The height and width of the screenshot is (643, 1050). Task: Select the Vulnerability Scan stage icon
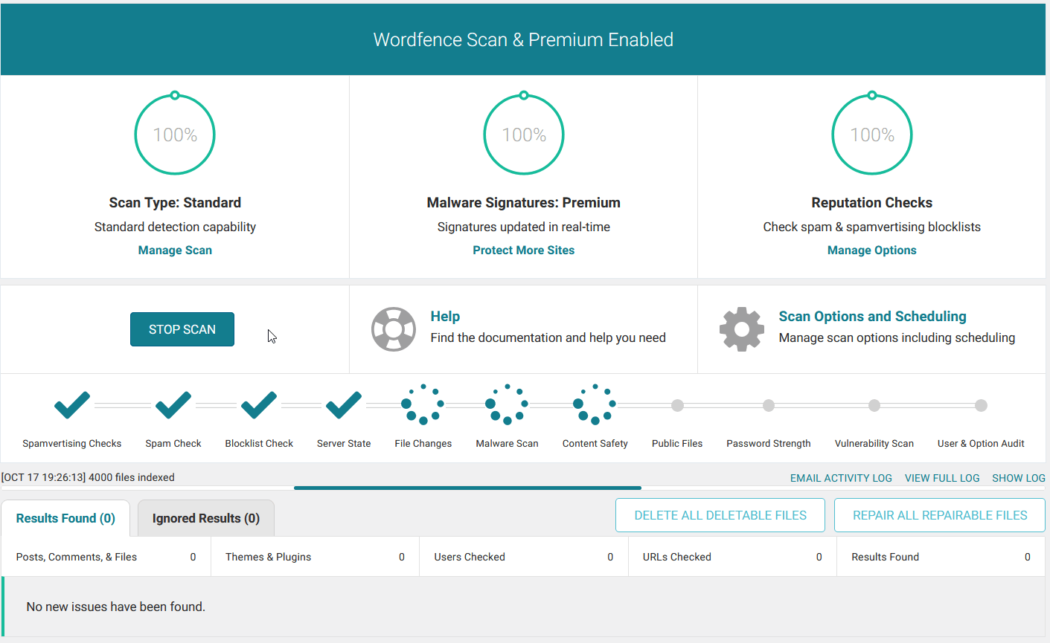point(874,405)
